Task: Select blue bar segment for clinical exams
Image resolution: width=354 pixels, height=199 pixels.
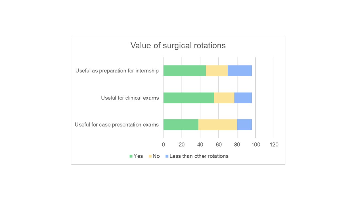Action: [243, 98]
